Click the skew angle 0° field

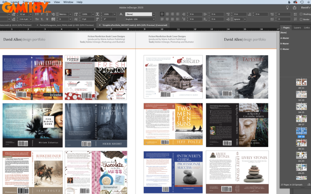tap(109, 19)
